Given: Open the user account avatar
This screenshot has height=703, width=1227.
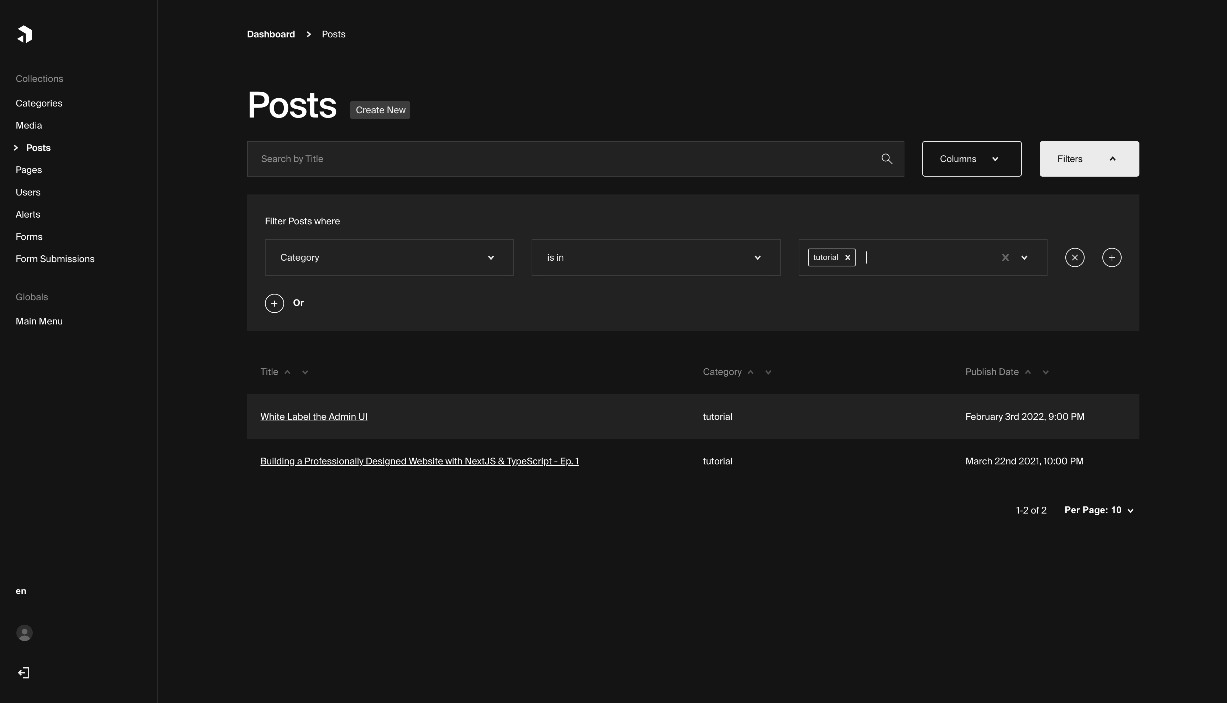Looking at the screenshot, I should tap(24, 632).
